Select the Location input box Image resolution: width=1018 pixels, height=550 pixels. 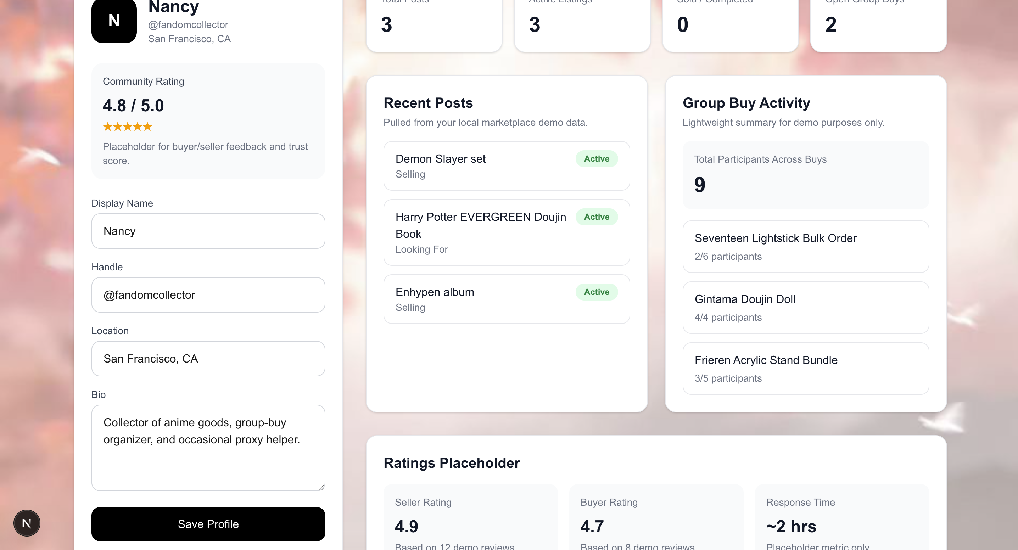click(x=208, y=359)
